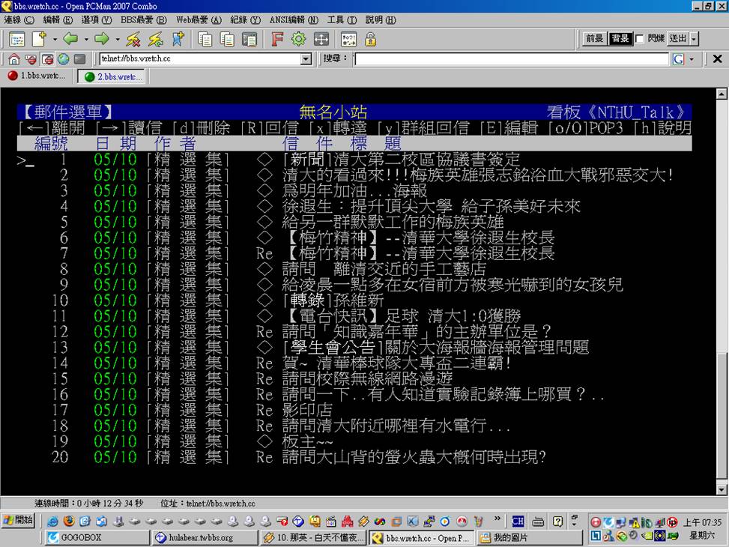Click the green back arrow icon
The width and height of the screenshot is (729, 547).
70,39
